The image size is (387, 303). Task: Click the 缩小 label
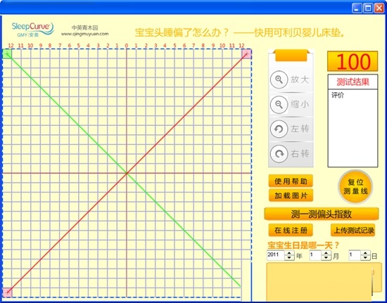coord(300,105)
